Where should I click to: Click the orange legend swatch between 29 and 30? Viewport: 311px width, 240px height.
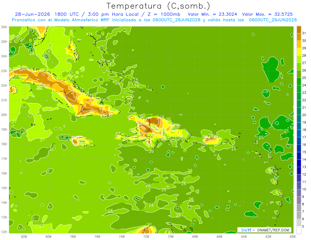tap(299, 44)
